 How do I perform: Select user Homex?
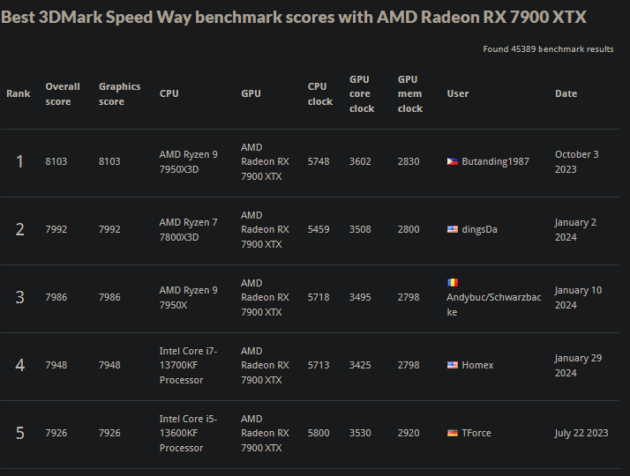click(477, 365)
